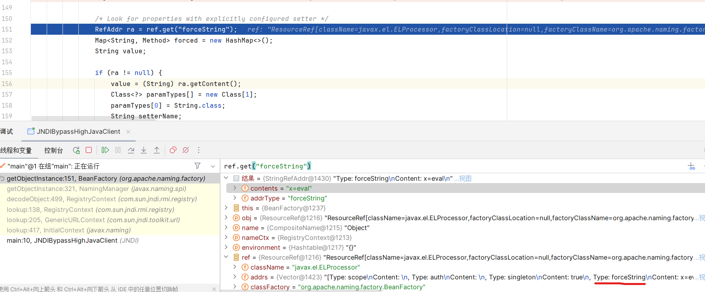
Task: Open the debugger More options menu
Action: [199, 150]
